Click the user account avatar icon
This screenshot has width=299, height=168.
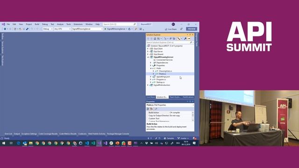[173, 24]
